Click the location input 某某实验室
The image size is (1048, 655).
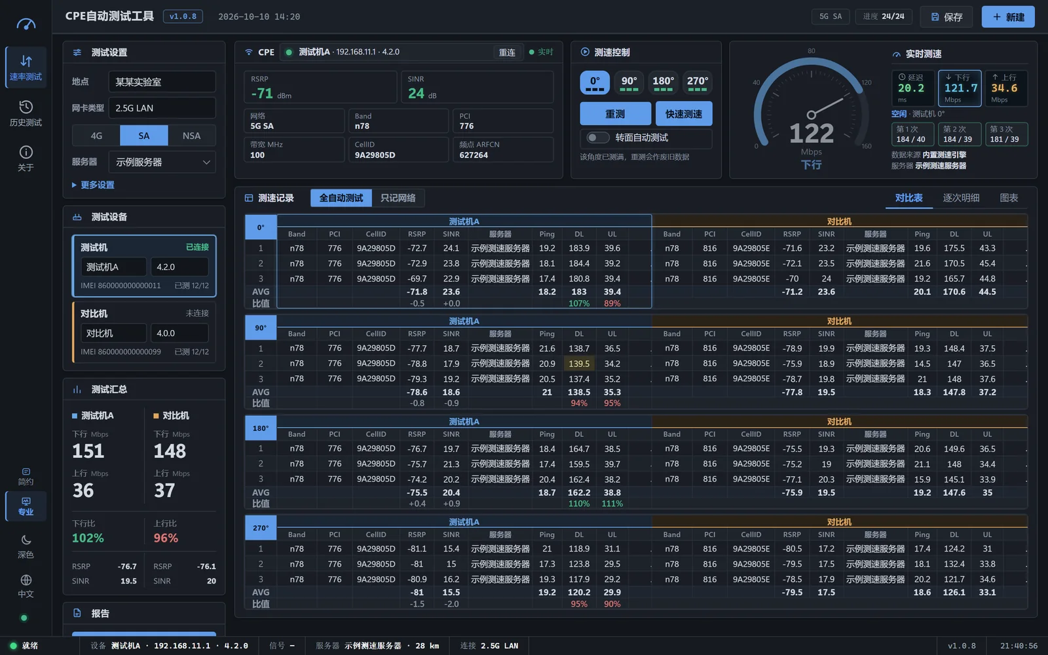[162, 82]
